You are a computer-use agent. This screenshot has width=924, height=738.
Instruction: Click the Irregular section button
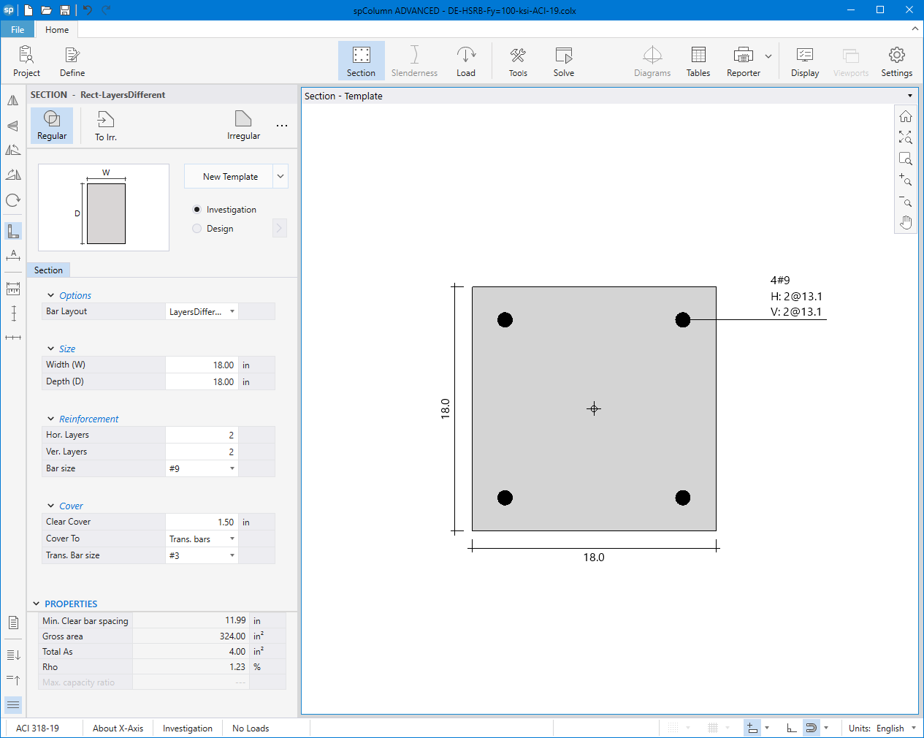tap(243, 126)
